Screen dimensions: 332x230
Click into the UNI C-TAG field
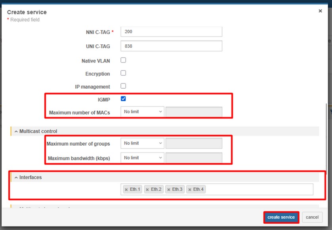pos(171,46)
